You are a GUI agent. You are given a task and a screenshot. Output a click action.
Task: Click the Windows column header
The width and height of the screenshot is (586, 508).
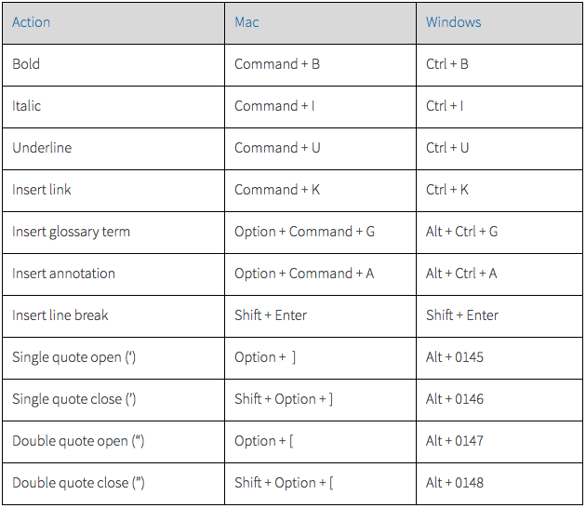point(499,23)
